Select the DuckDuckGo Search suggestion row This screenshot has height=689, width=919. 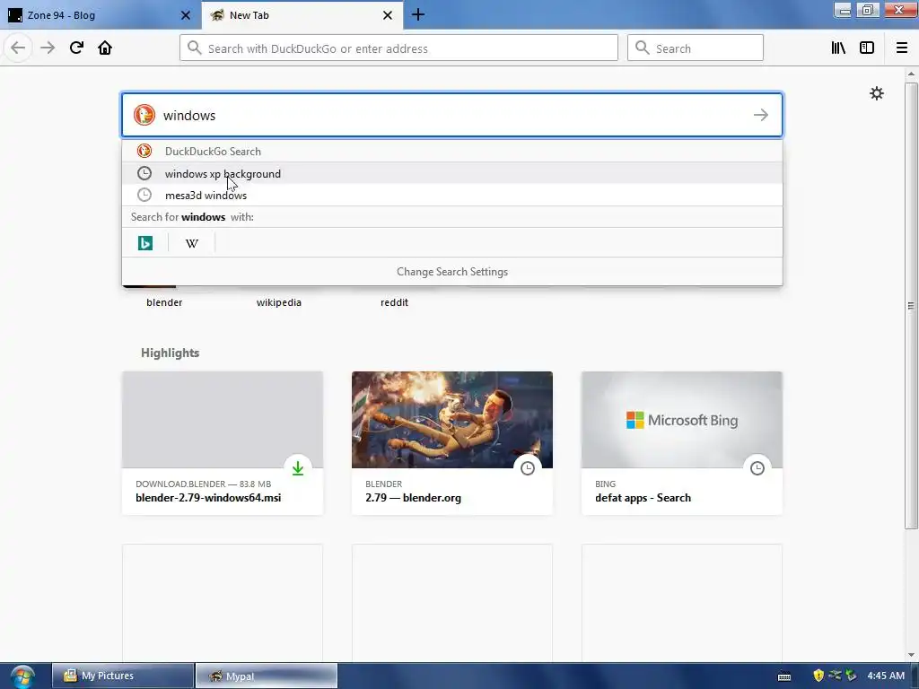click(452, 151)
